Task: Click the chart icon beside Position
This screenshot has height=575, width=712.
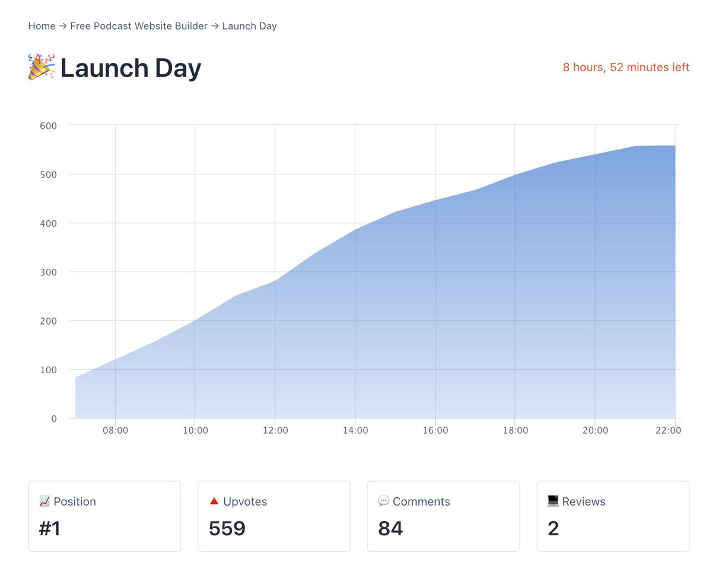Action: click(x=44, y=501)
